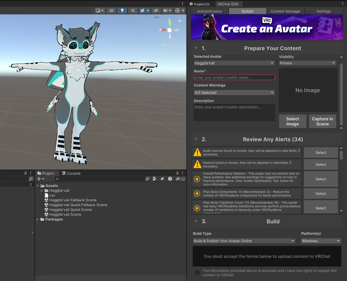Screen dimensions: 347x281
Task: Toggle hidden objects visibility in scene
Action: [x=156, y=10]
